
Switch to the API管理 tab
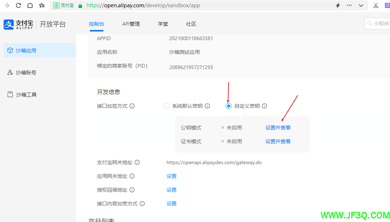click(131, 24)
